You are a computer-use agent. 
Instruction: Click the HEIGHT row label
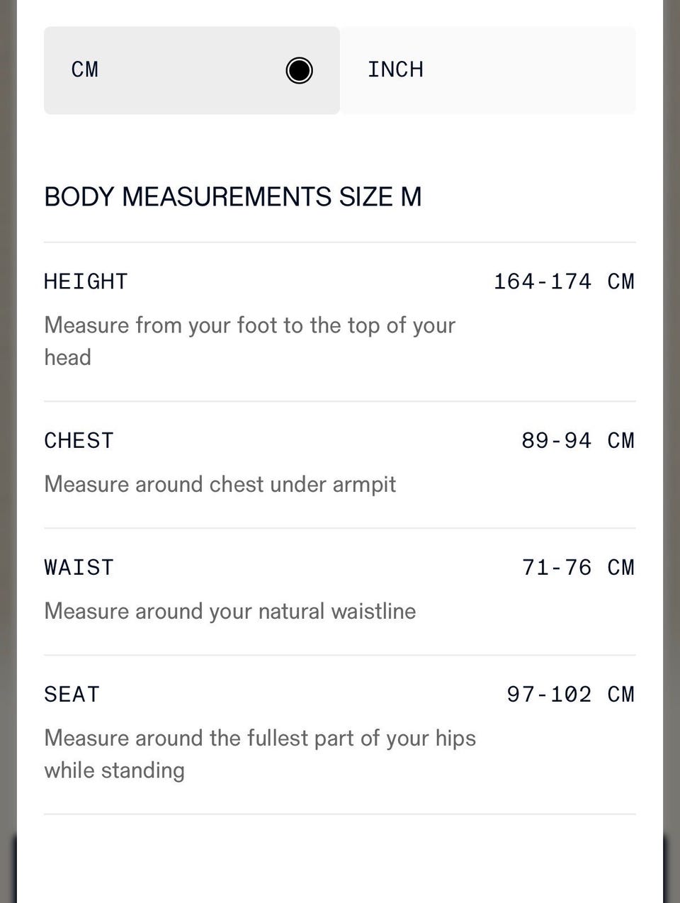click(x=86, y=281)
